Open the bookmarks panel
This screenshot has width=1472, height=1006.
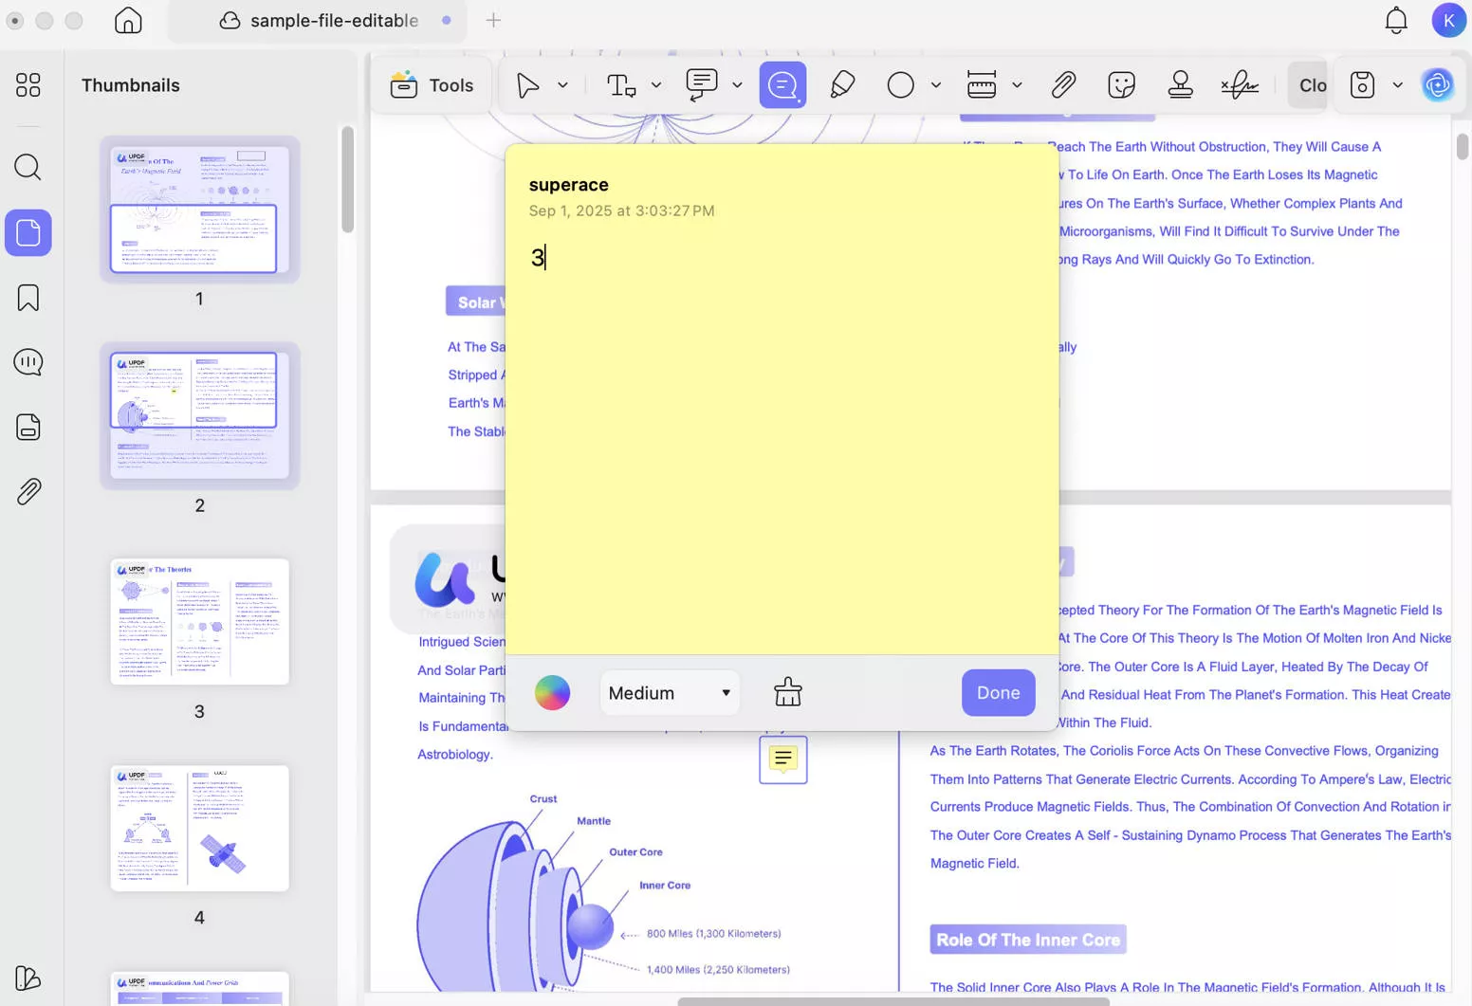[x=28, y=297]
